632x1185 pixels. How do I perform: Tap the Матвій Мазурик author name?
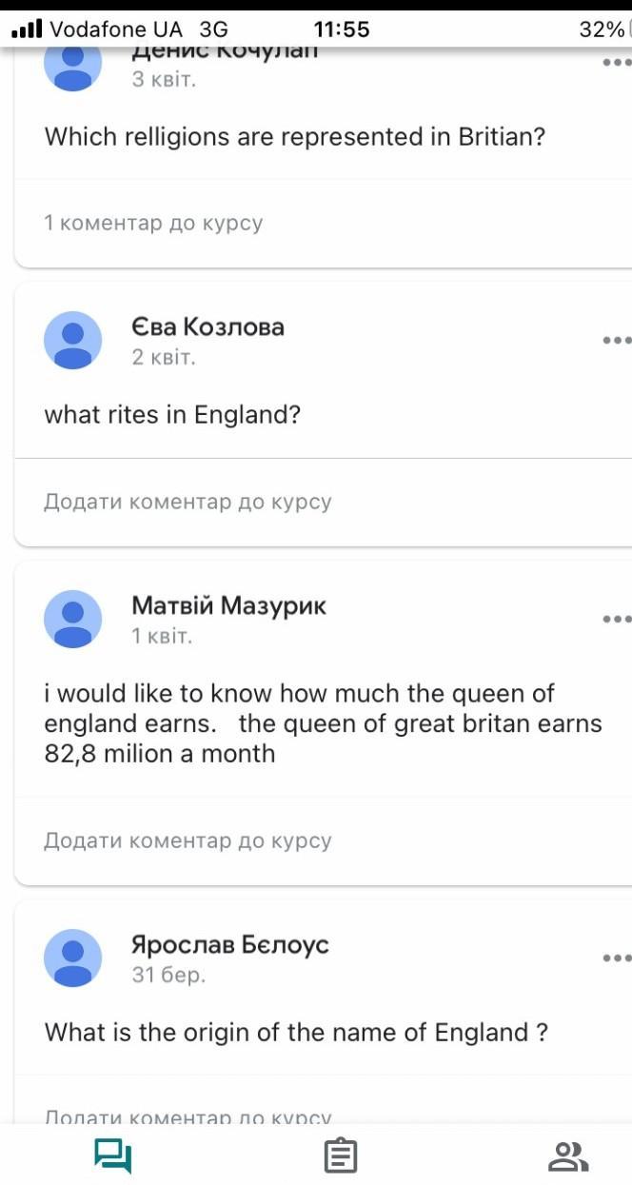228,605
